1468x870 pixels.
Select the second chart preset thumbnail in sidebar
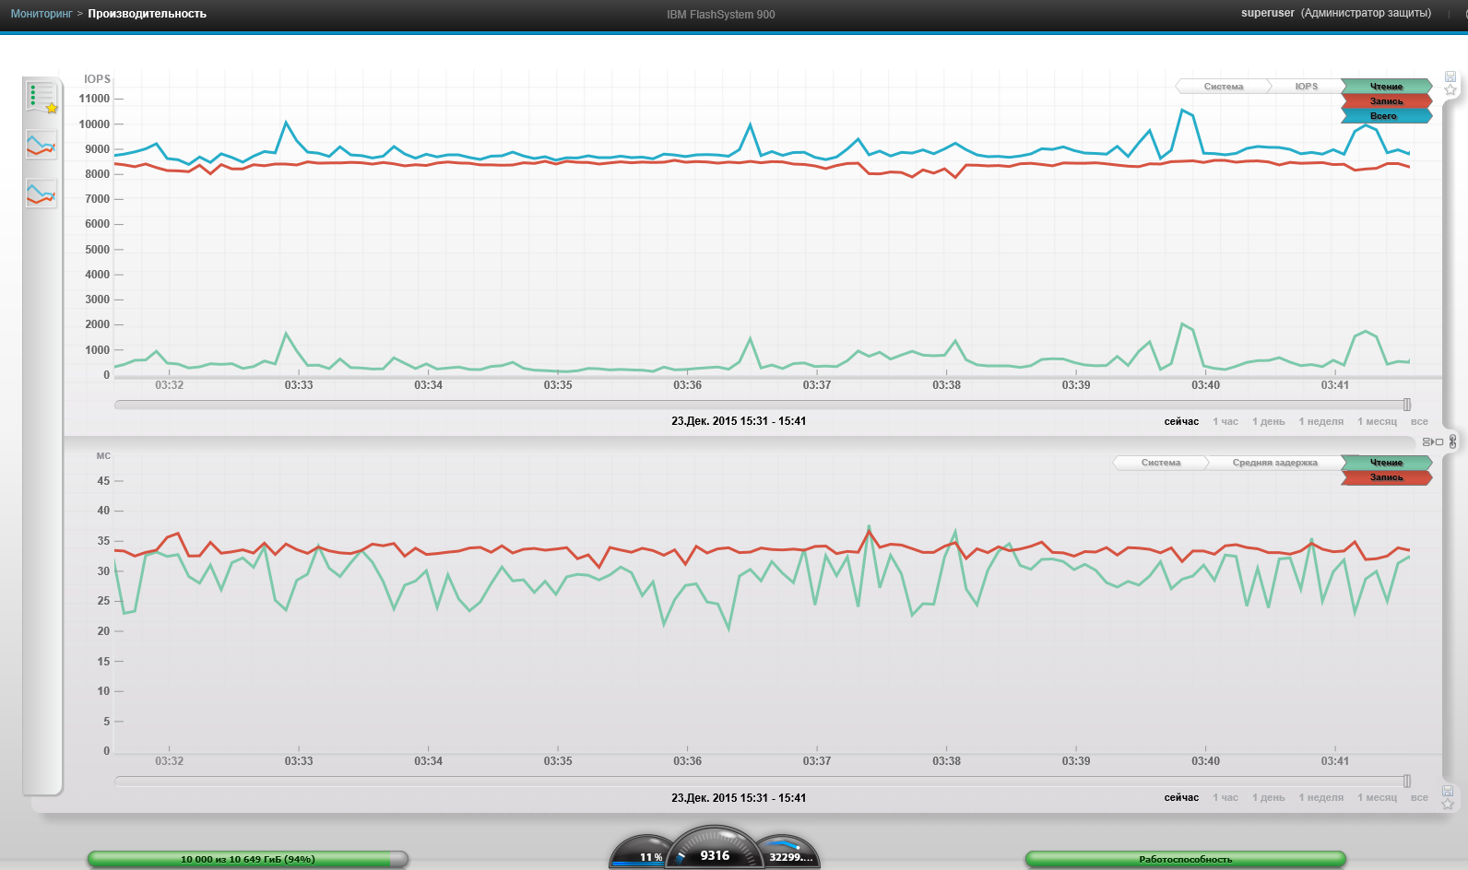point(41,144)
